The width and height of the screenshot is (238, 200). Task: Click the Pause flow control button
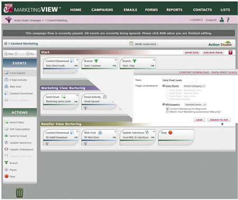click(20, 54)
